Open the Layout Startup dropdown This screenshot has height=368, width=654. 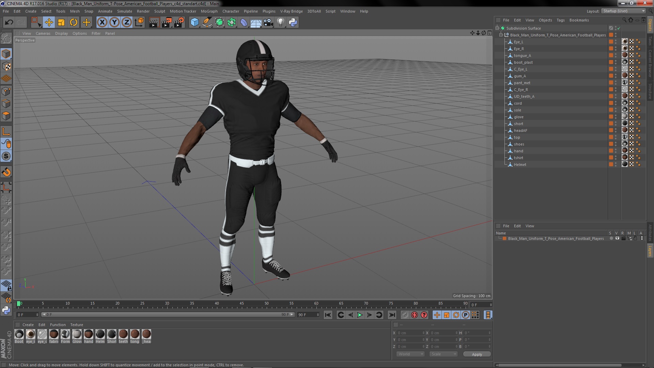click(623, 11)
